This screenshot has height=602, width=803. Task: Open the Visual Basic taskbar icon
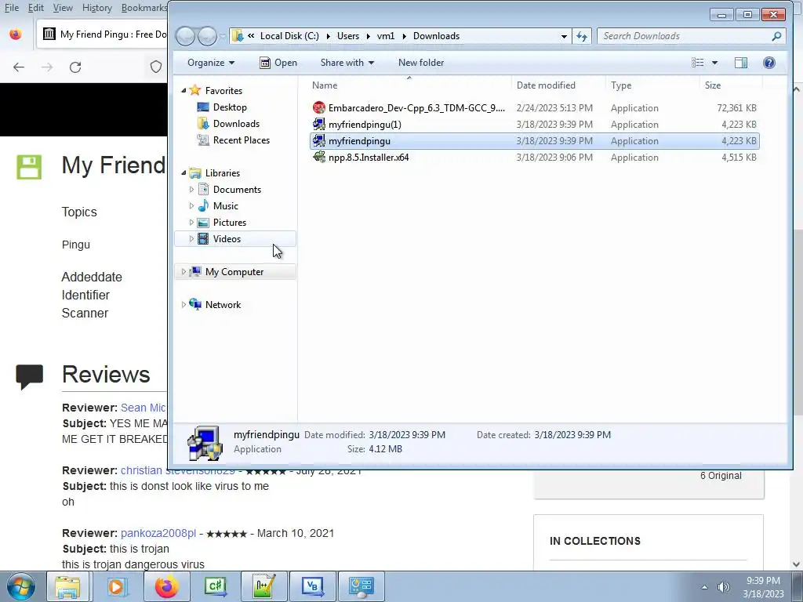pos(312,586)
